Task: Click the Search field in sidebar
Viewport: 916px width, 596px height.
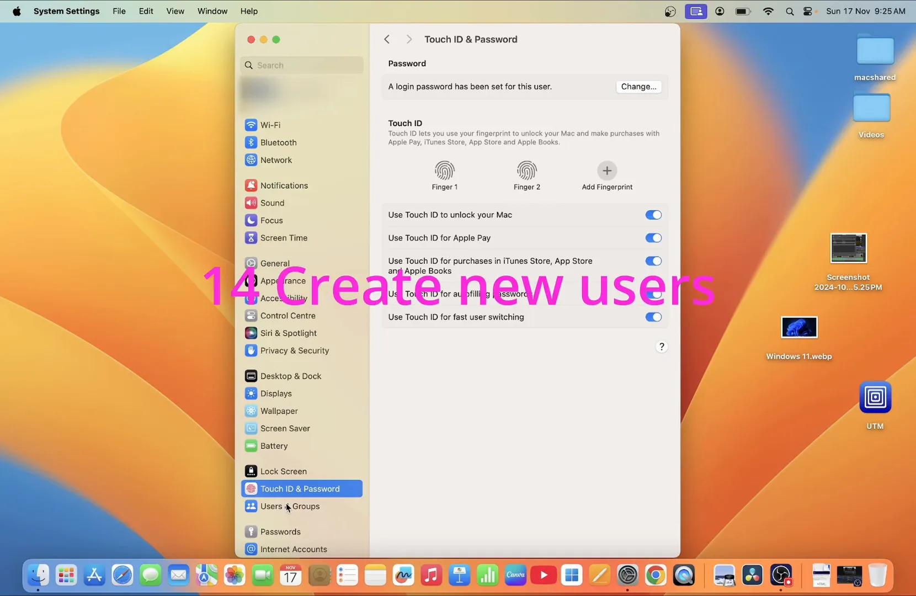Action: click(302, 65)
